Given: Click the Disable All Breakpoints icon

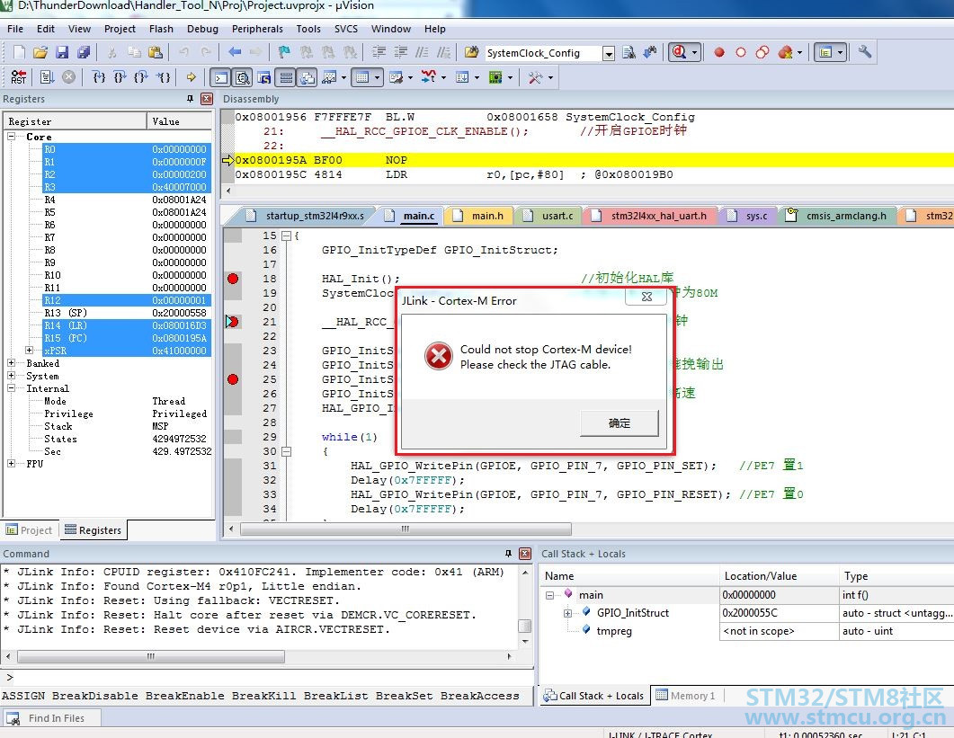Looking at the screenshot, I should [762, 53].
